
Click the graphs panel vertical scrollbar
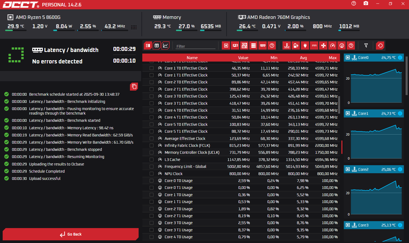(406, 75)
